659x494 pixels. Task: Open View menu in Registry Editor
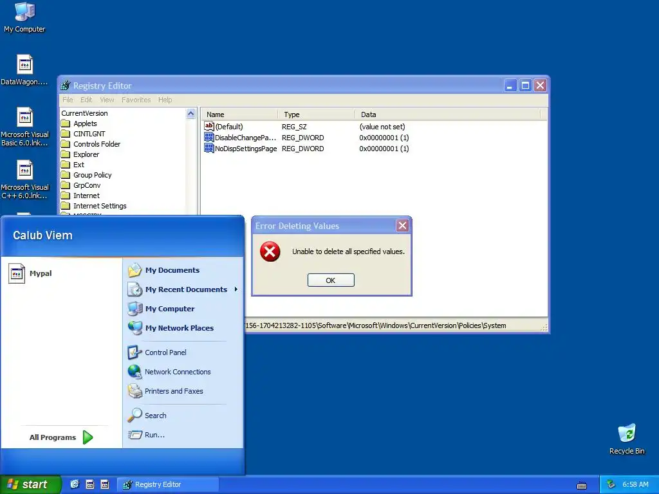tap(107, 100)
